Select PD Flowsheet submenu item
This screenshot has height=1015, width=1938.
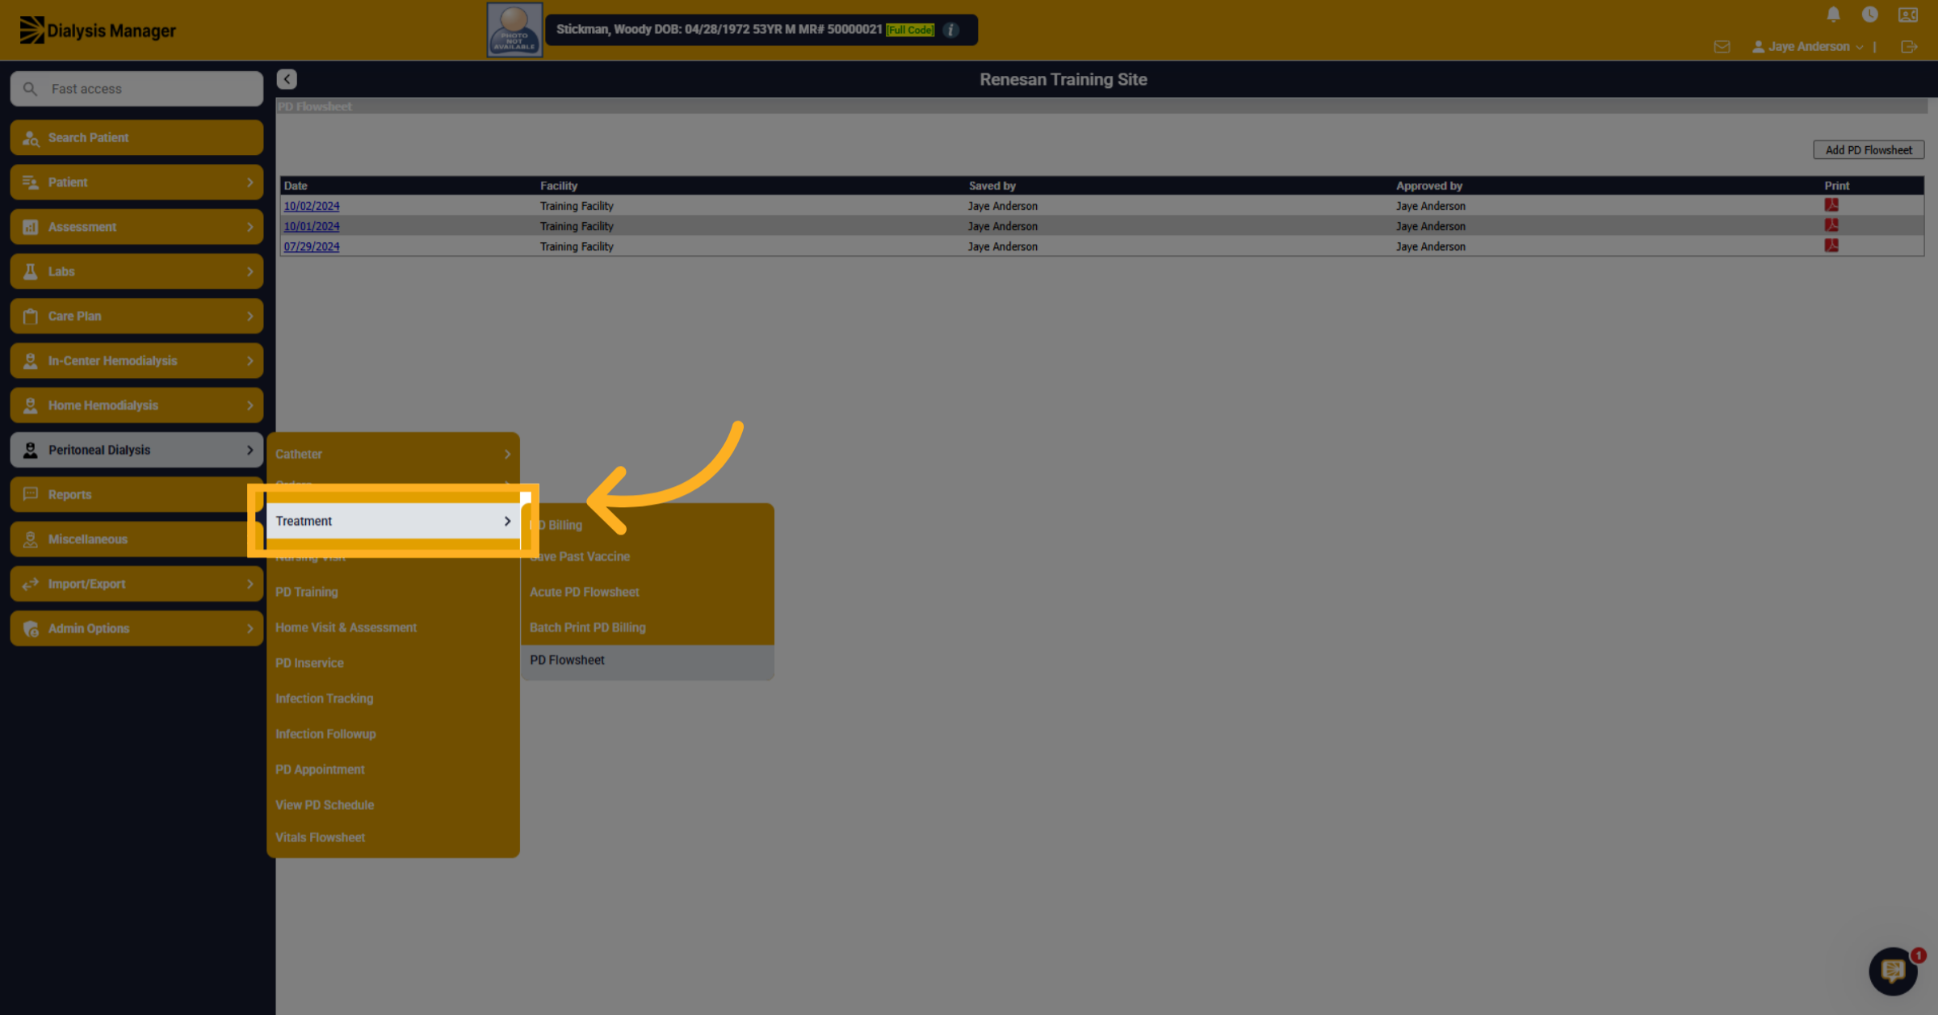point(648,661)
